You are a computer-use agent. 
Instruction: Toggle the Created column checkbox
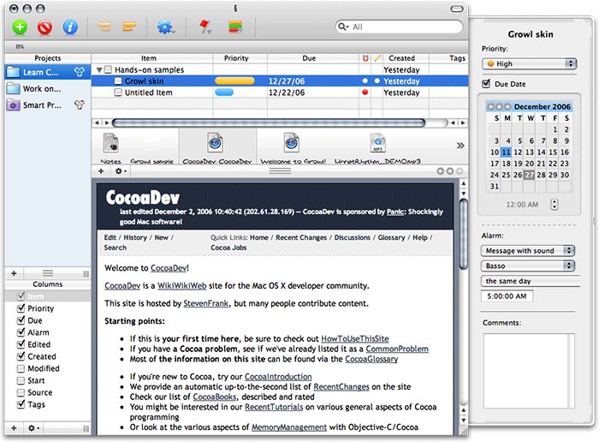[21, 356]
